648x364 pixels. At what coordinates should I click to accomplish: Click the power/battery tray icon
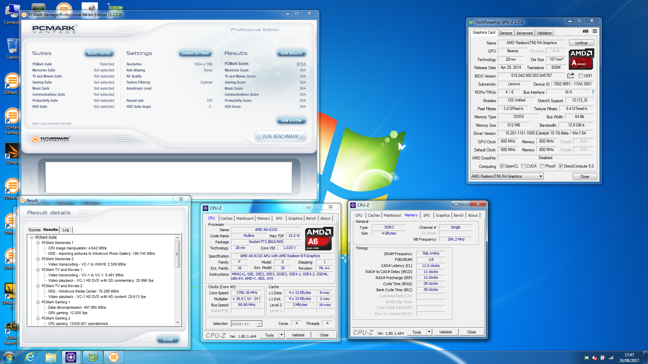click(603, 358)
